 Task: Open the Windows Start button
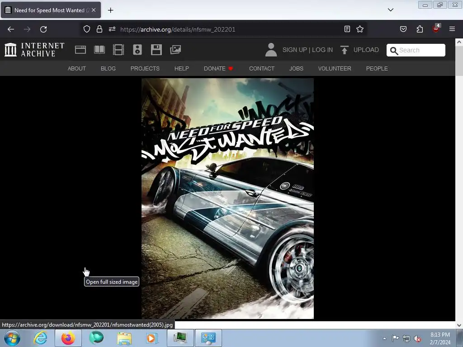pos(12,338)
